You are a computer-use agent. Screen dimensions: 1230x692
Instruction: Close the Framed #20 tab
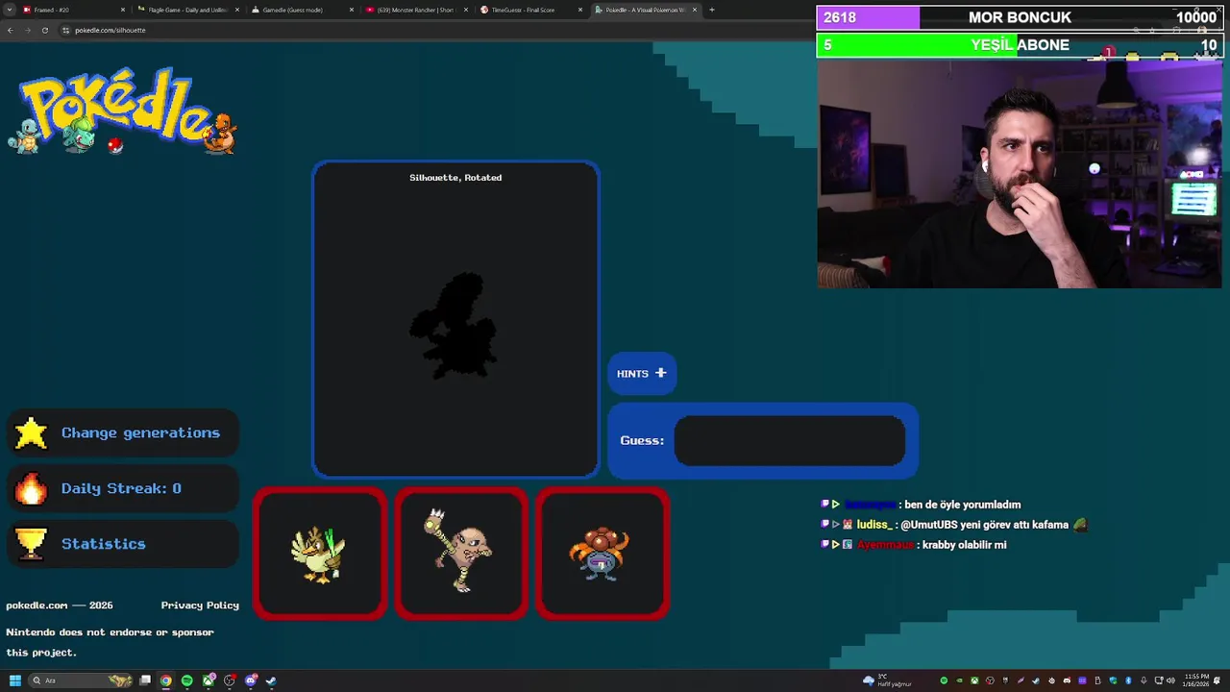[x=123, y=10]
